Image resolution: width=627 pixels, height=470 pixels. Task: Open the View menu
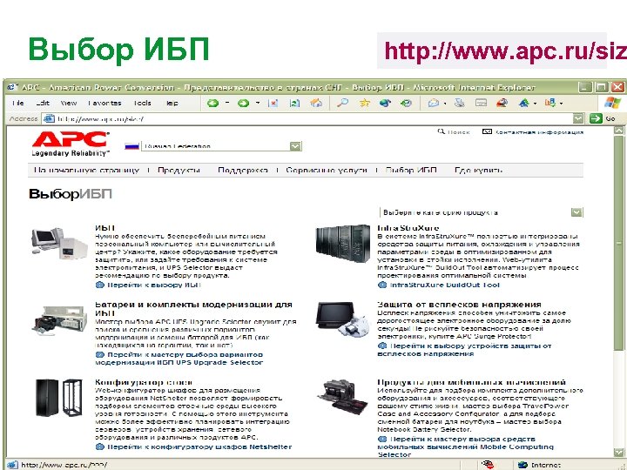(x=69, y=103)
